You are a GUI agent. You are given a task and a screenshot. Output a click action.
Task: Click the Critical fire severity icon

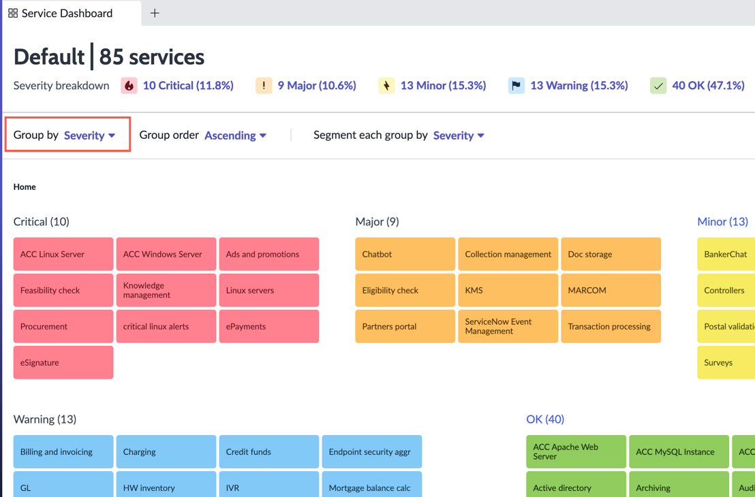pyautogui.click(x=129, y=86)
